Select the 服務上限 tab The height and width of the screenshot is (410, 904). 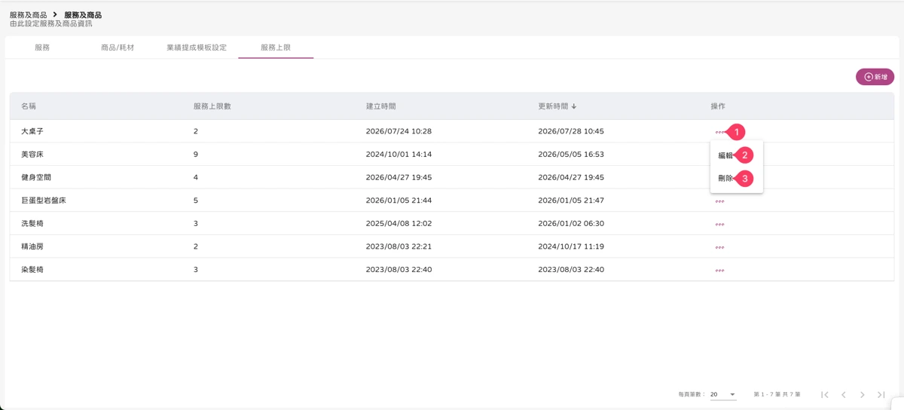(x=276, y=47)
